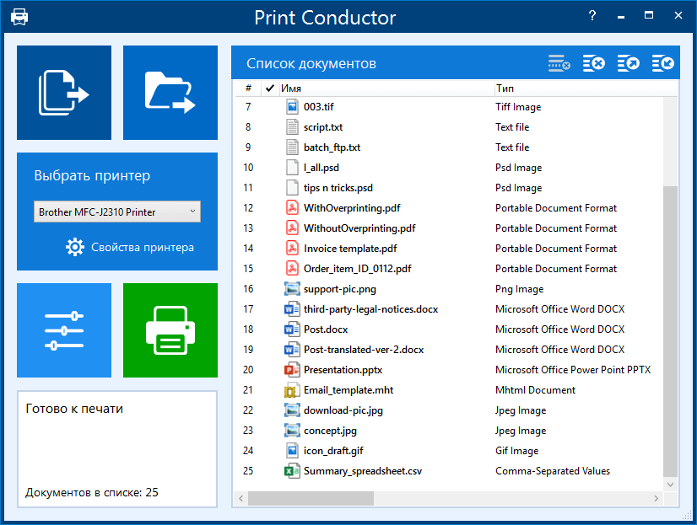Click the horizontal scrollbar thumb
Viewport: 697px width, 525px height.
coord(311,498)
